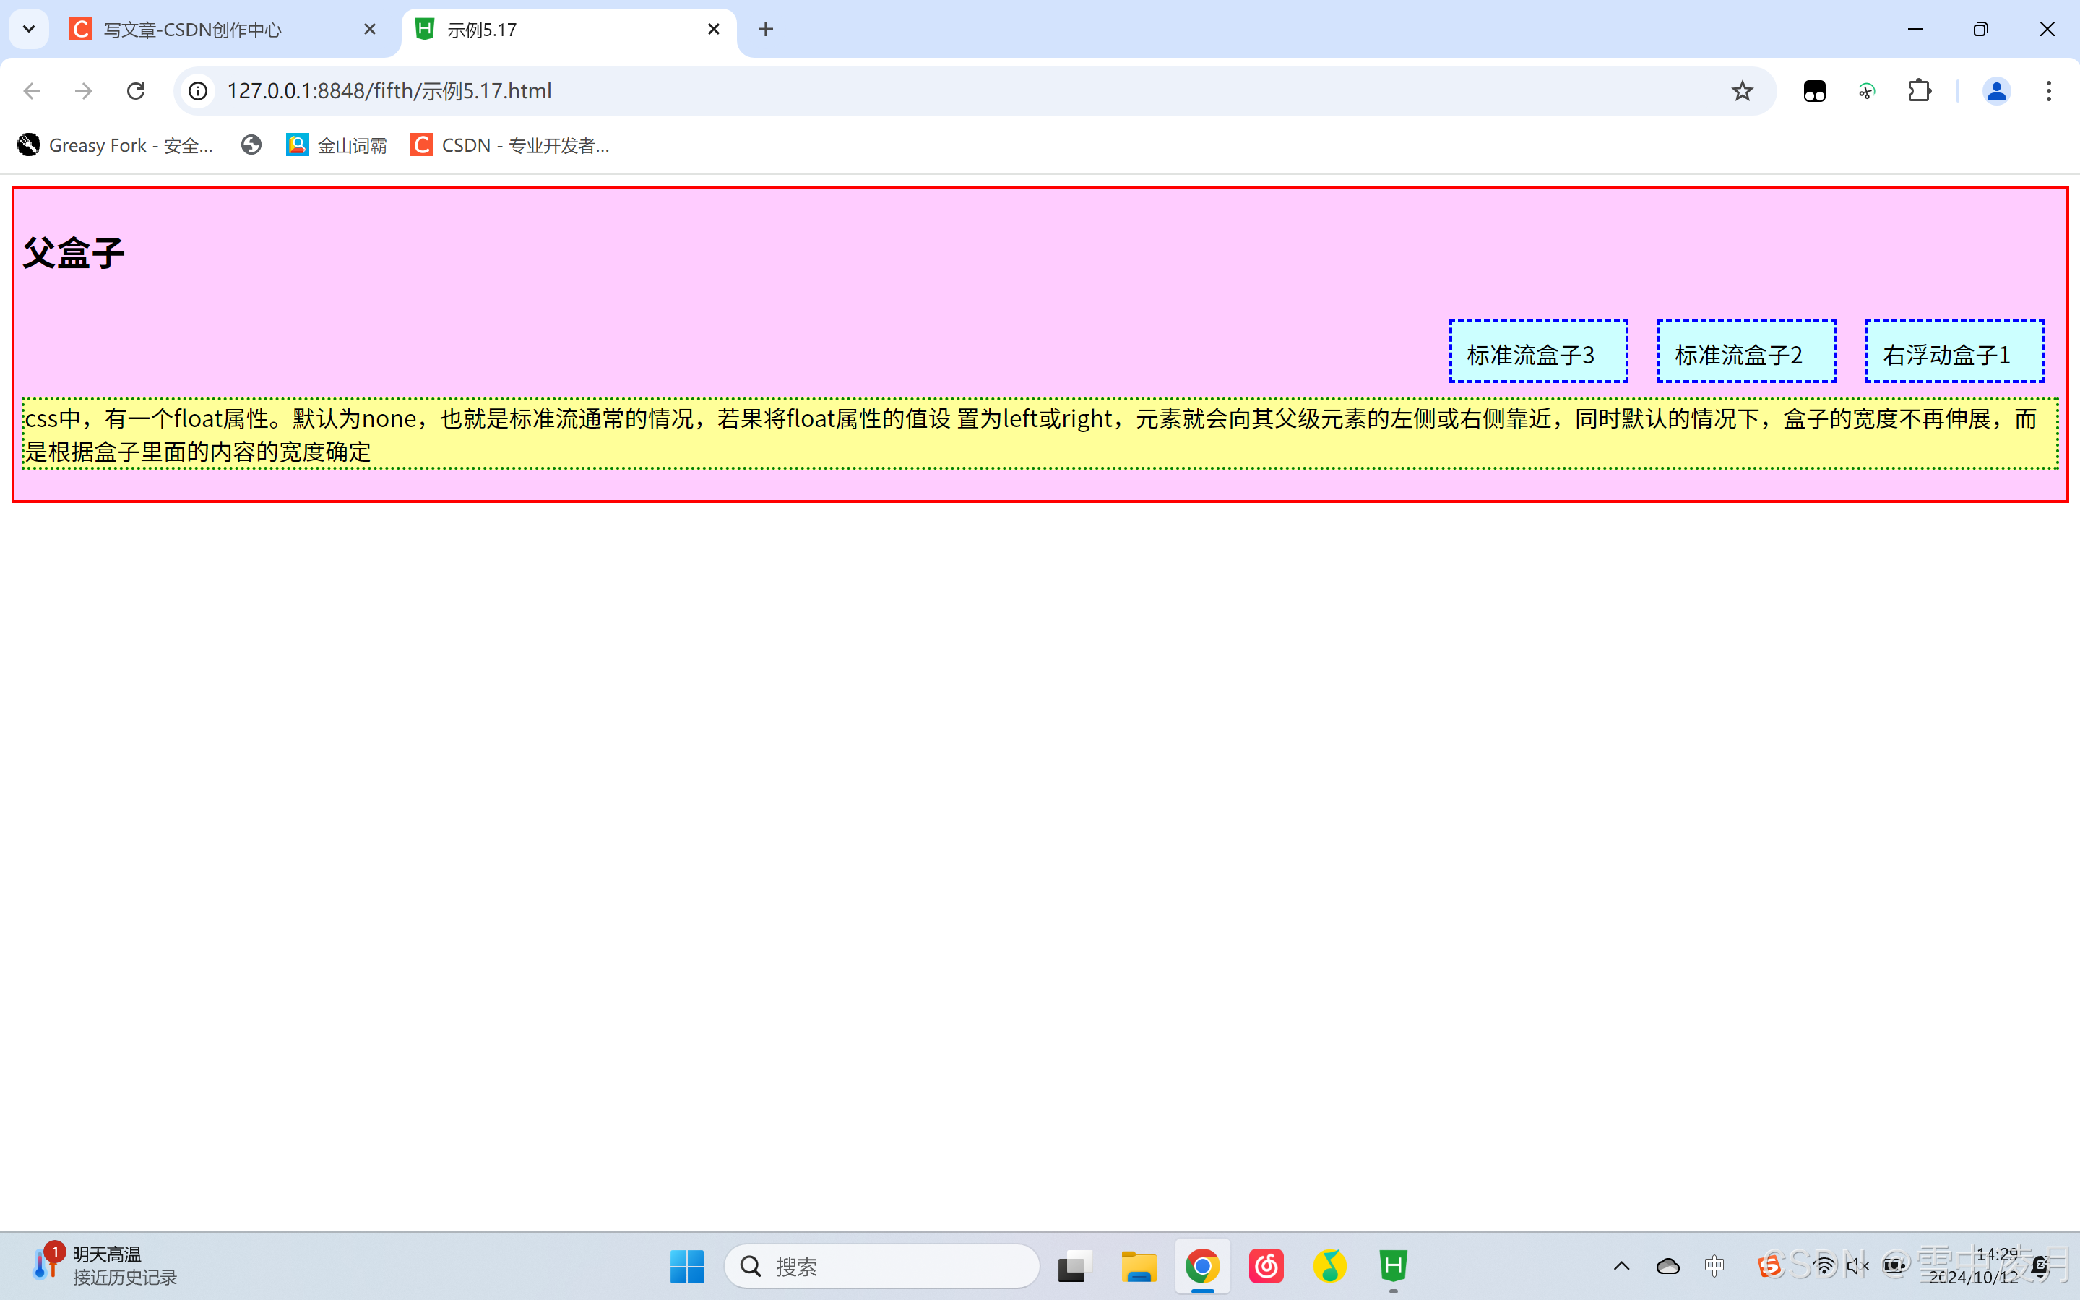
Task: Open a new browser tab
Action: pos(766,29)
